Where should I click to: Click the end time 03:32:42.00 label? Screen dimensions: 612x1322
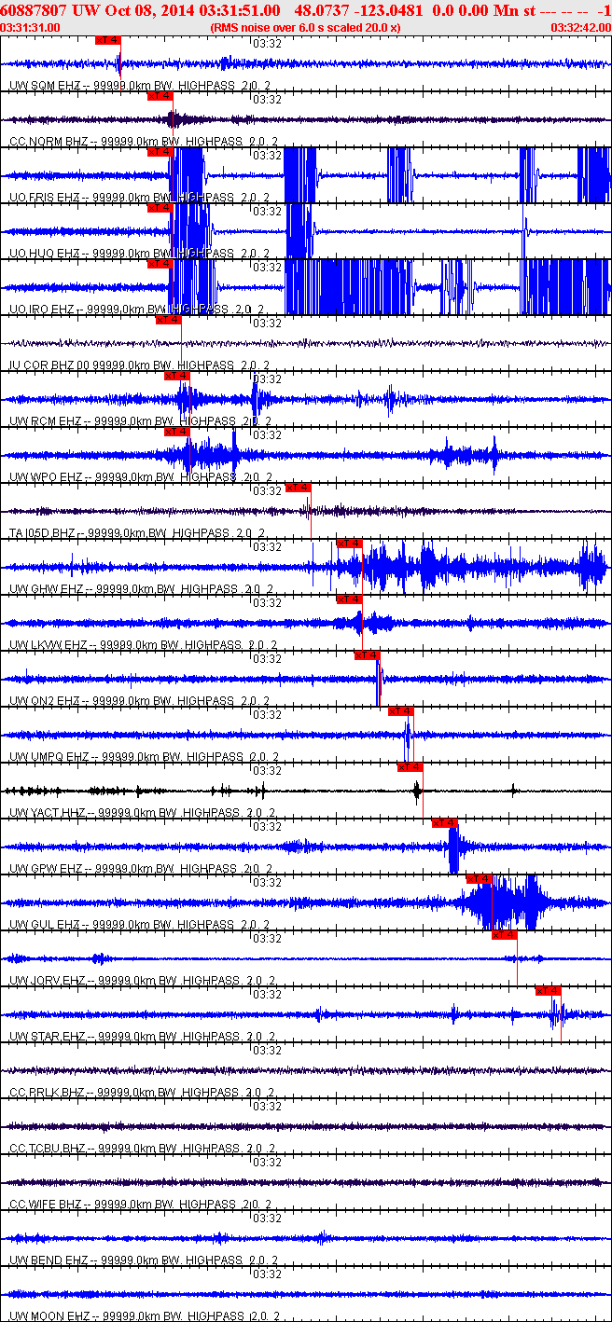[580, 27]
